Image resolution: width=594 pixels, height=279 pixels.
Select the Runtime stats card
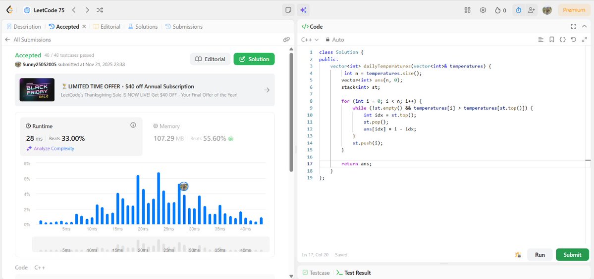tap(81, 136)
